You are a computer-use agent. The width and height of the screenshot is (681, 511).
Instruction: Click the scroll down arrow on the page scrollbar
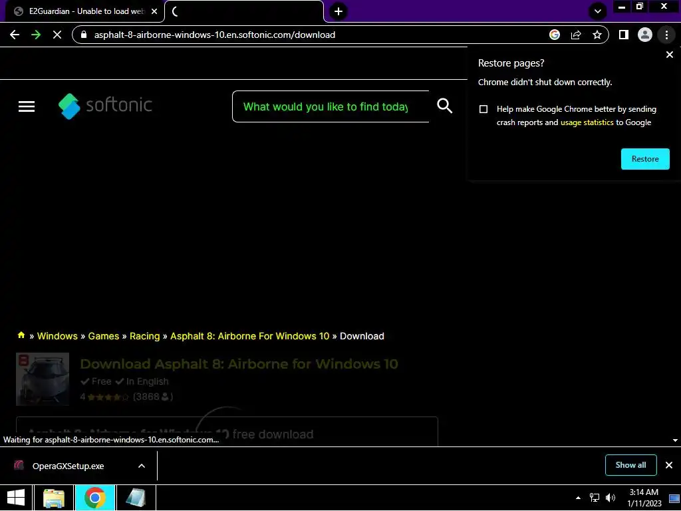click(675, 440)
